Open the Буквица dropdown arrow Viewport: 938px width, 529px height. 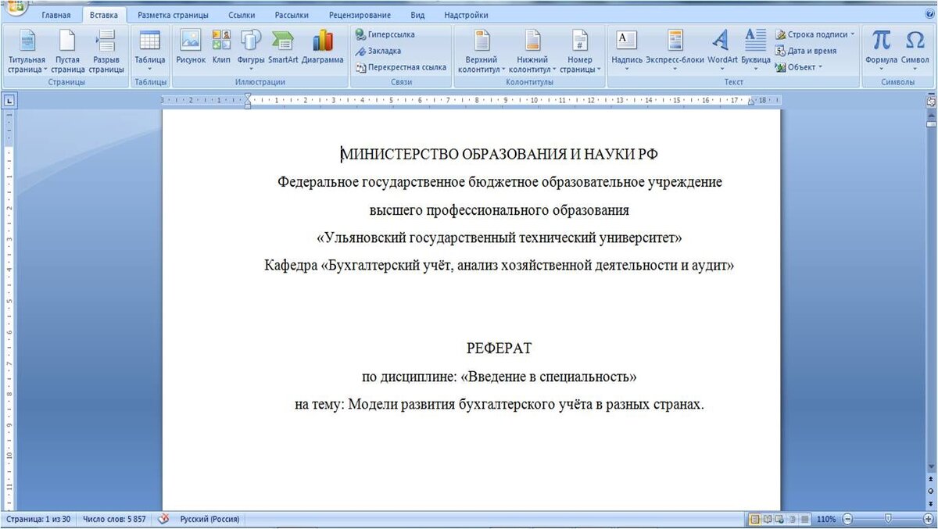tap(756, 70)
